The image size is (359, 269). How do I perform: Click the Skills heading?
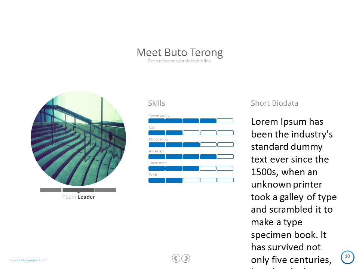pyautogui.click(x=156, y=103)
